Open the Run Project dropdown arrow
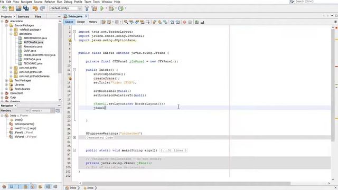Viewport: 338px width, 190px height. click(x=106, y=8)
